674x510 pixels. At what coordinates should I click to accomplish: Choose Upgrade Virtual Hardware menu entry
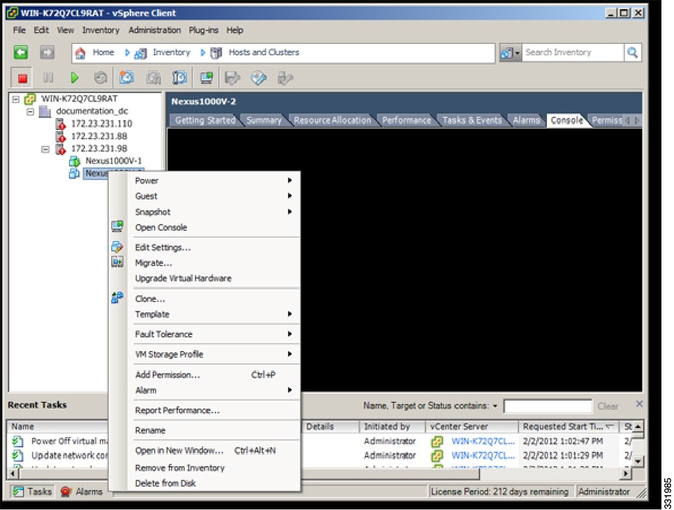(x=183, y=279)
